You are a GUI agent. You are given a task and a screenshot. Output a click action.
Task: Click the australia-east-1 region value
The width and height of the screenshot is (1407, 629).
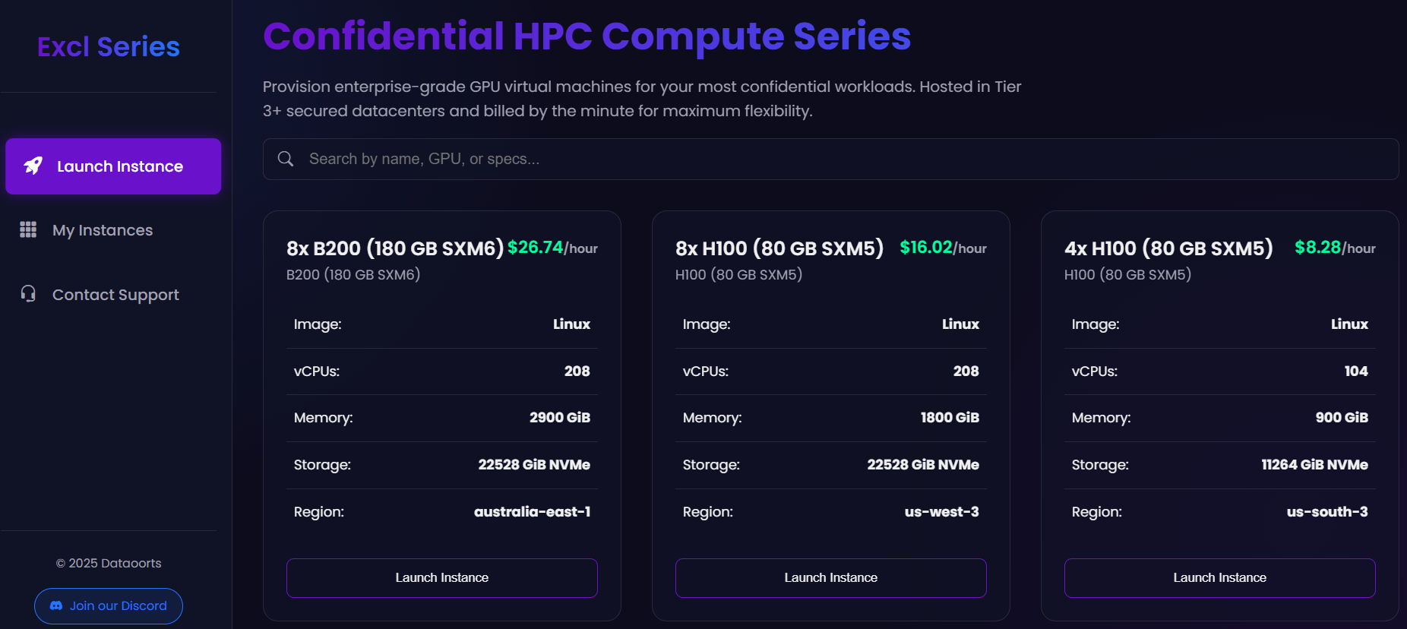click(532, 512)
